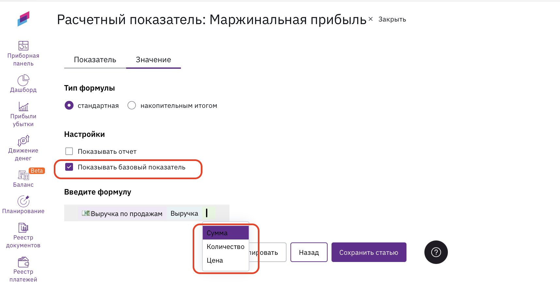Switch to the Показатель tab
Screen dimensions: 560x290
coord(95,60)
